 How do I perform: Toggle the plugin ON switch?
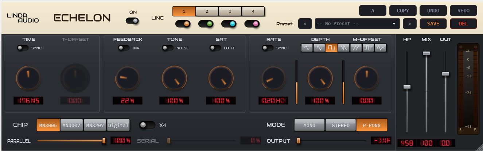(x=132, y=21)
